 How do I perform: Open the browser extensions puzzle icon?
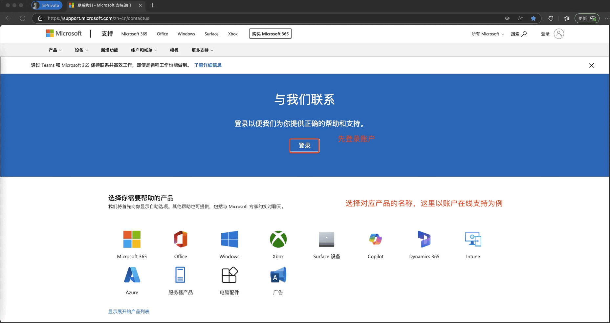point(551,18)
